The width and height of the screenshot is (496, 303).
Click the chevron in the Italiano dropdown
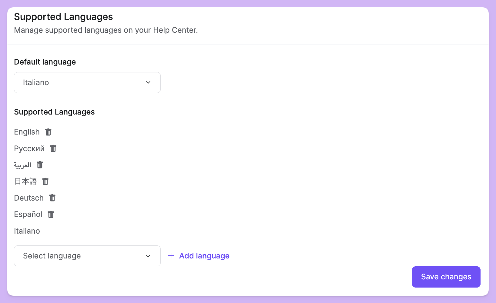(x=148, y=82)
